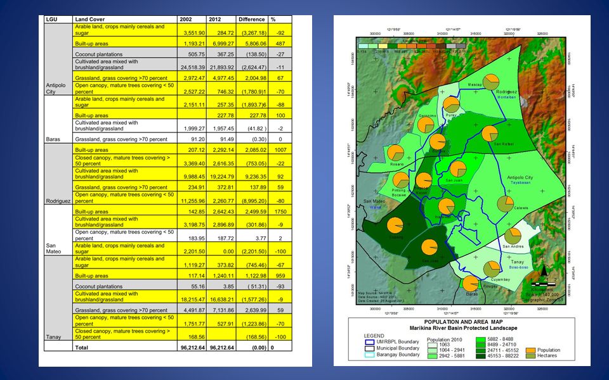Click the elevation color ramp above map

(x=411, y=46)
